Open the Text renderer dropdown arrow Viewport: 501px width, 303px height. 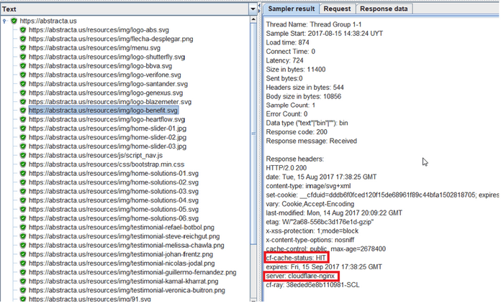252,9
